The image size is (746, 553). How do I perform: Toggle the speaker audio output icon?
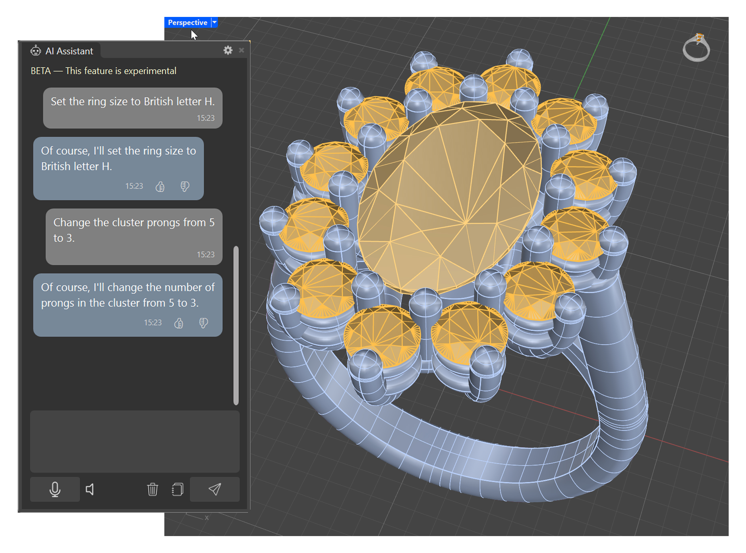(x=90, y=489)
